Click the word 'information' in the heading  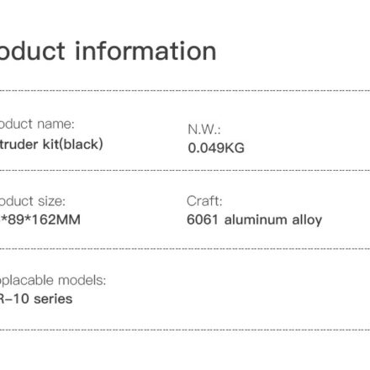point(145,51)
